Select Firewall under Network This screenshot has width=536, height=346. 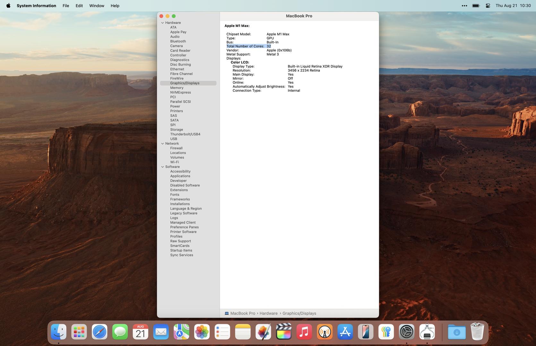(x=176, y=148)
